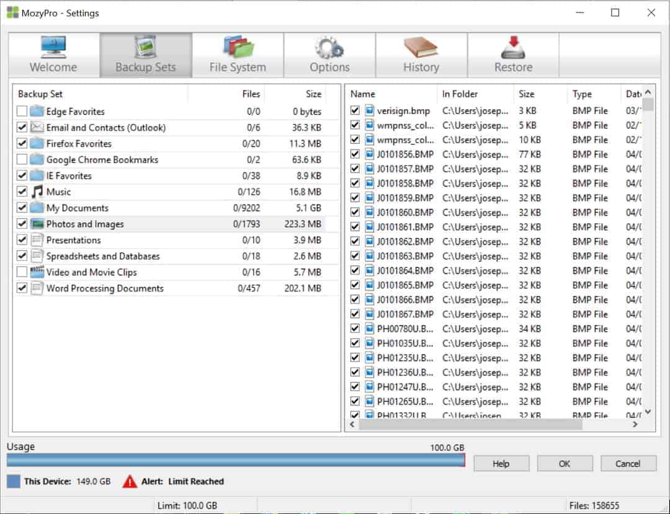This screenshot has width=670, height=514.
Task: Uncheck the J0101858.BMP file checkbox
Action: 355,183
